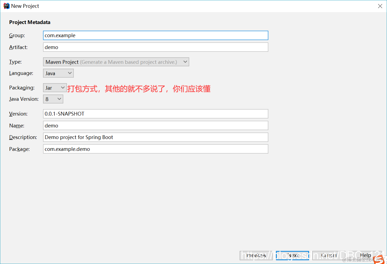
Task: Click the Project Metadata heading
Action: coord(30,22)
